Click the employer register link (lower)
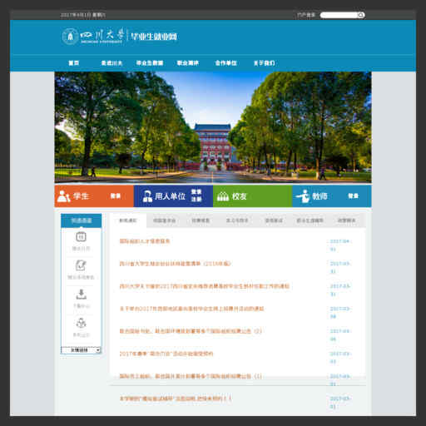Image resolution: width=426 pixels, height=426 pixels. pyautogui.click(x=196, y=199)
